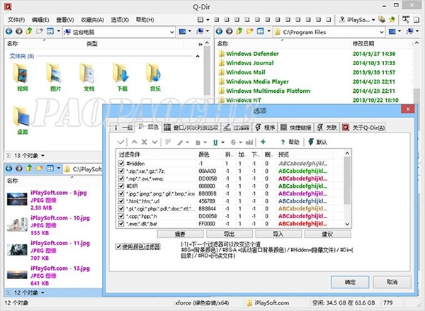The height and width of the screenshot is (311, 425).
Task: Open the 文件(F) menu
Action: click(x=16, y=20)
